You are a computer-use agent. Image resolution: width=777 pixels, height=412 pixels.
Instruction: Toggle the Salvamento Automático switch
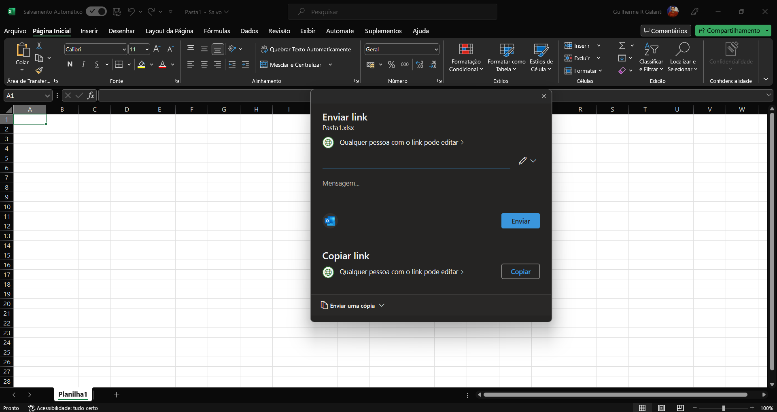(96, 12)
